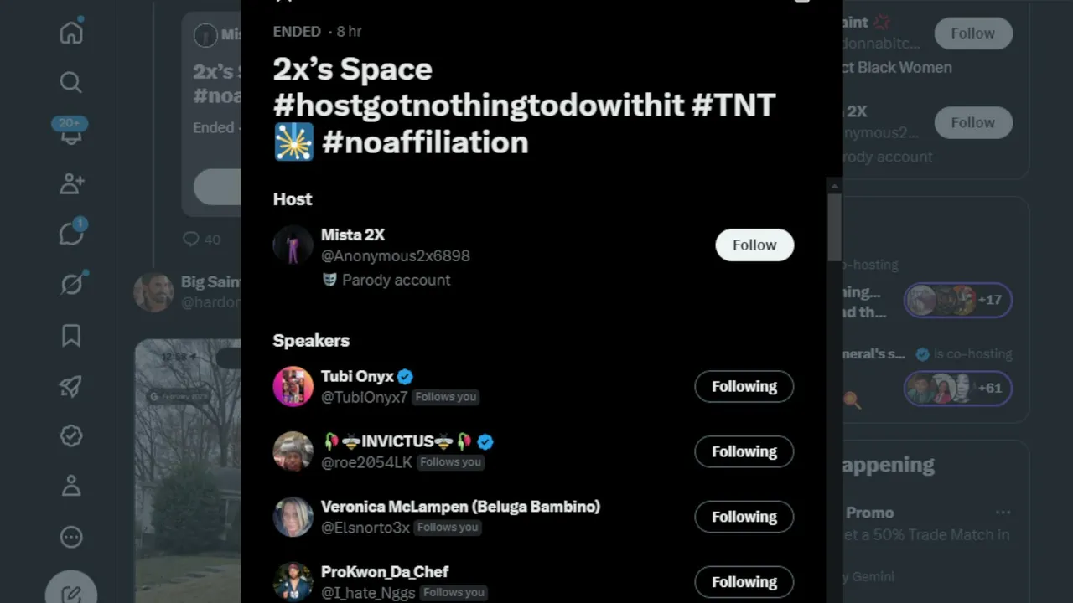Image resolution: width=1073 pixels, height=603 pixels.
Task: Open the Home icon in sidebar
Action: (x=71, y=33)
